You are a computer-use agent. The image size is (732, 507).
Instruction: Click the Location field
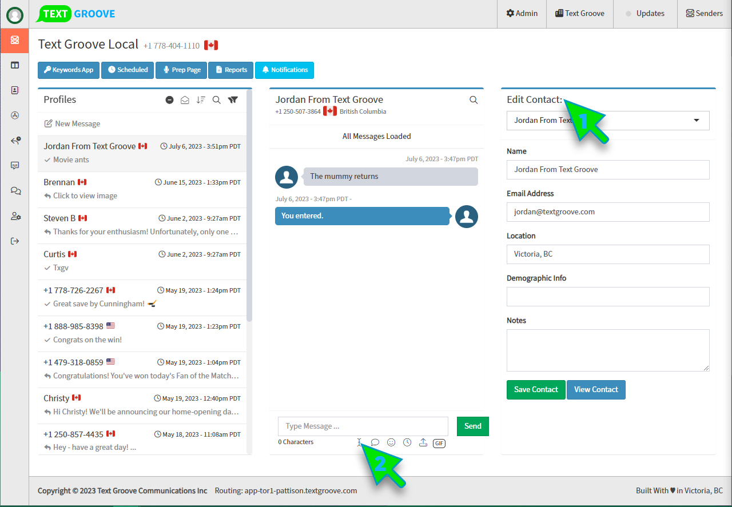tap(608, 254)
